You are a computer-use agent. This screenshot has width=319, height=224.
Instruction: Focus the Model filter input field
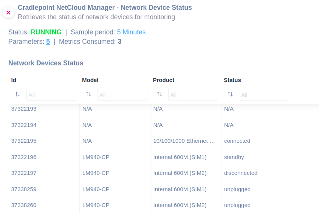(122, 94)
